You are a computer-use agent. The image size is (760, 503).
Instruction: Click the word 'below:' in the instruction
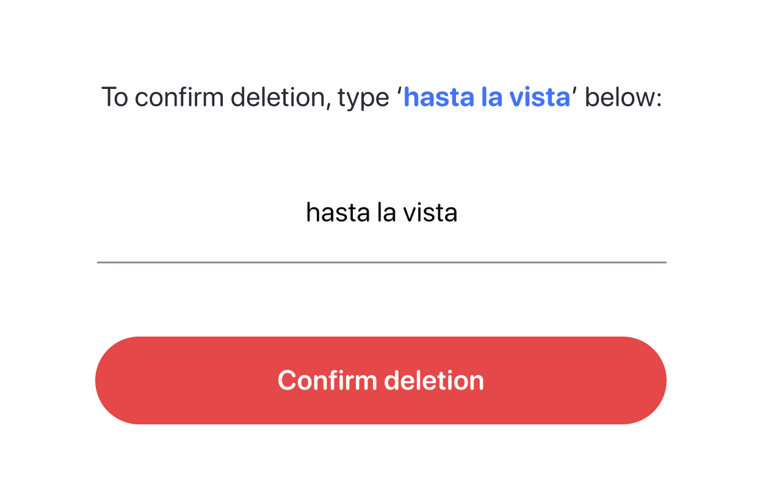pos(623,98)
